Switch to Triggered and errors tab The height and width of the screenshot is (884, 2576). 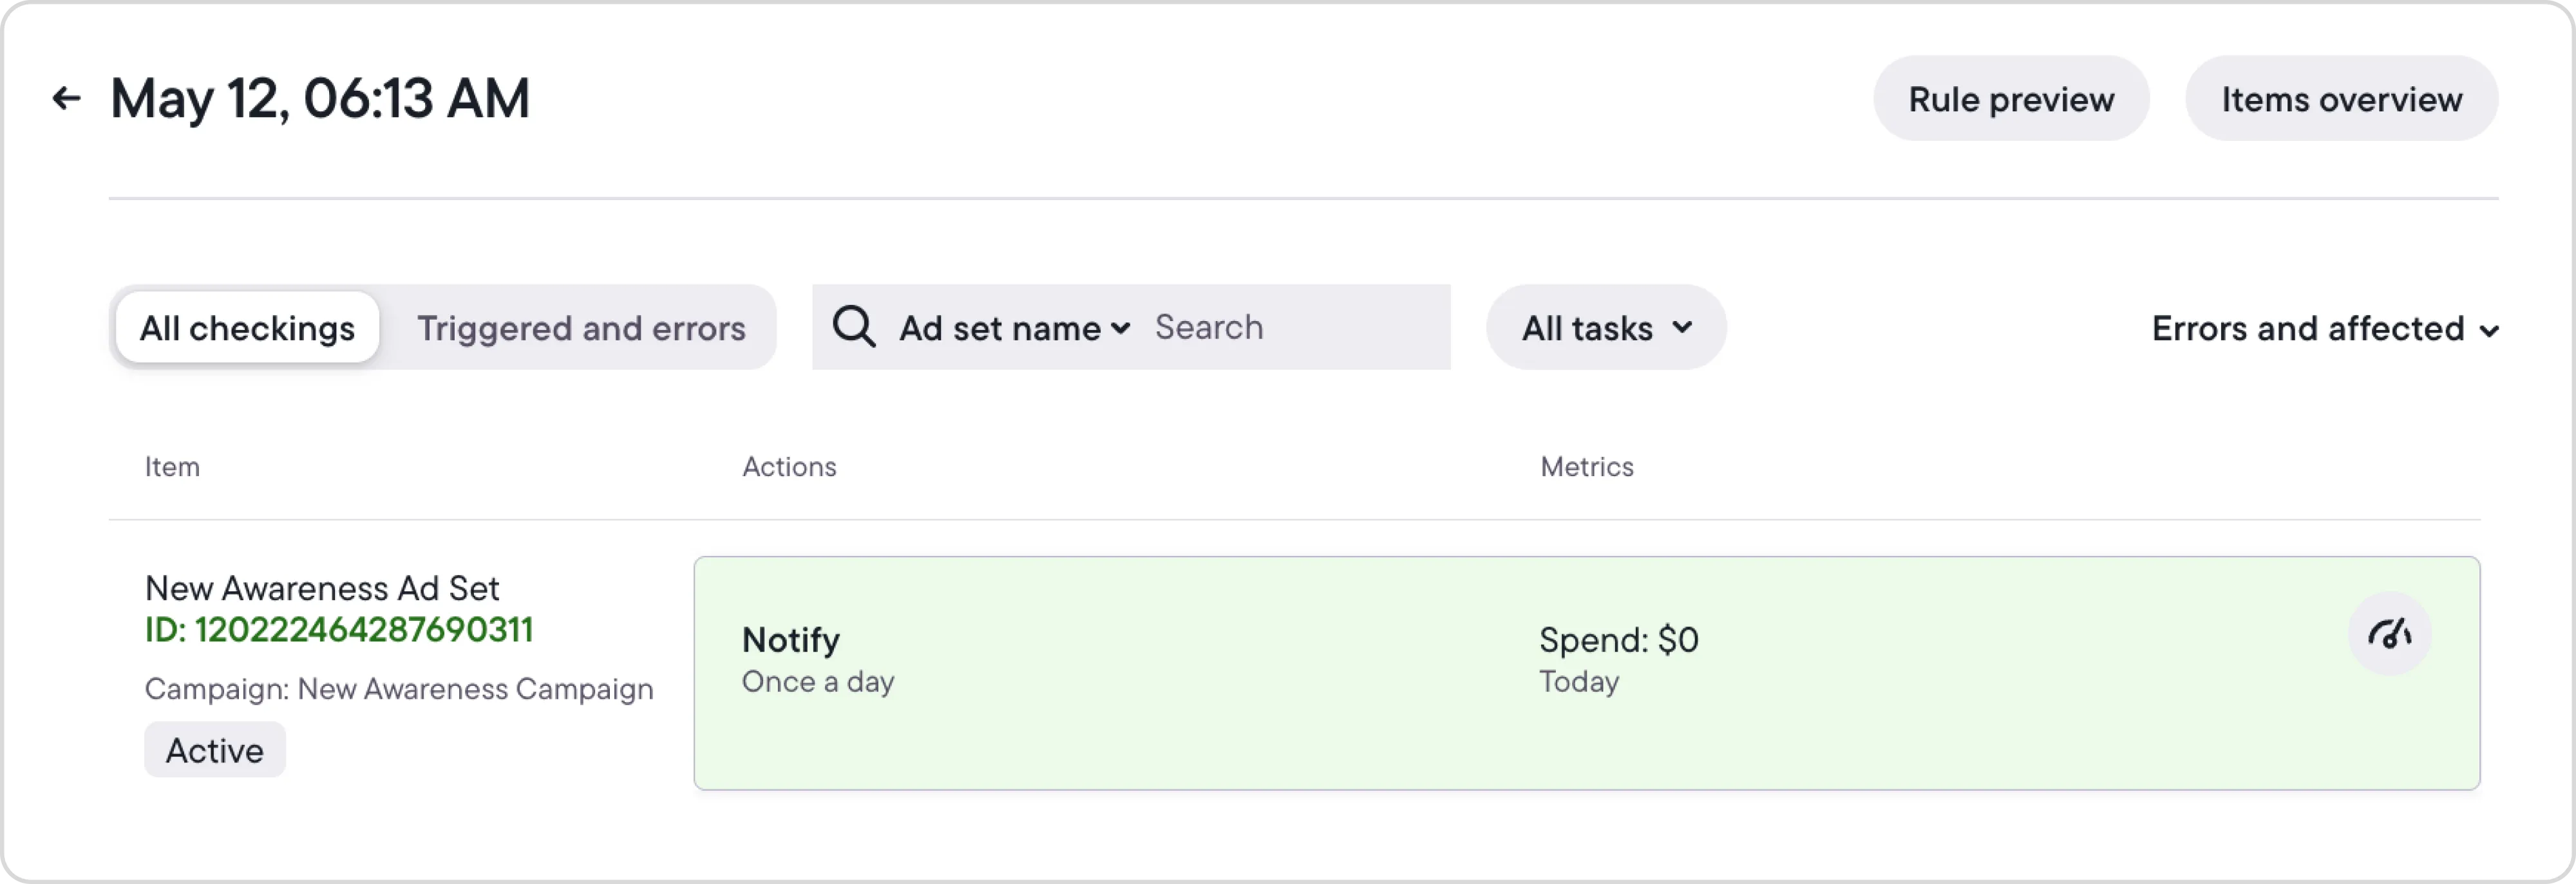tap(581, 327)
